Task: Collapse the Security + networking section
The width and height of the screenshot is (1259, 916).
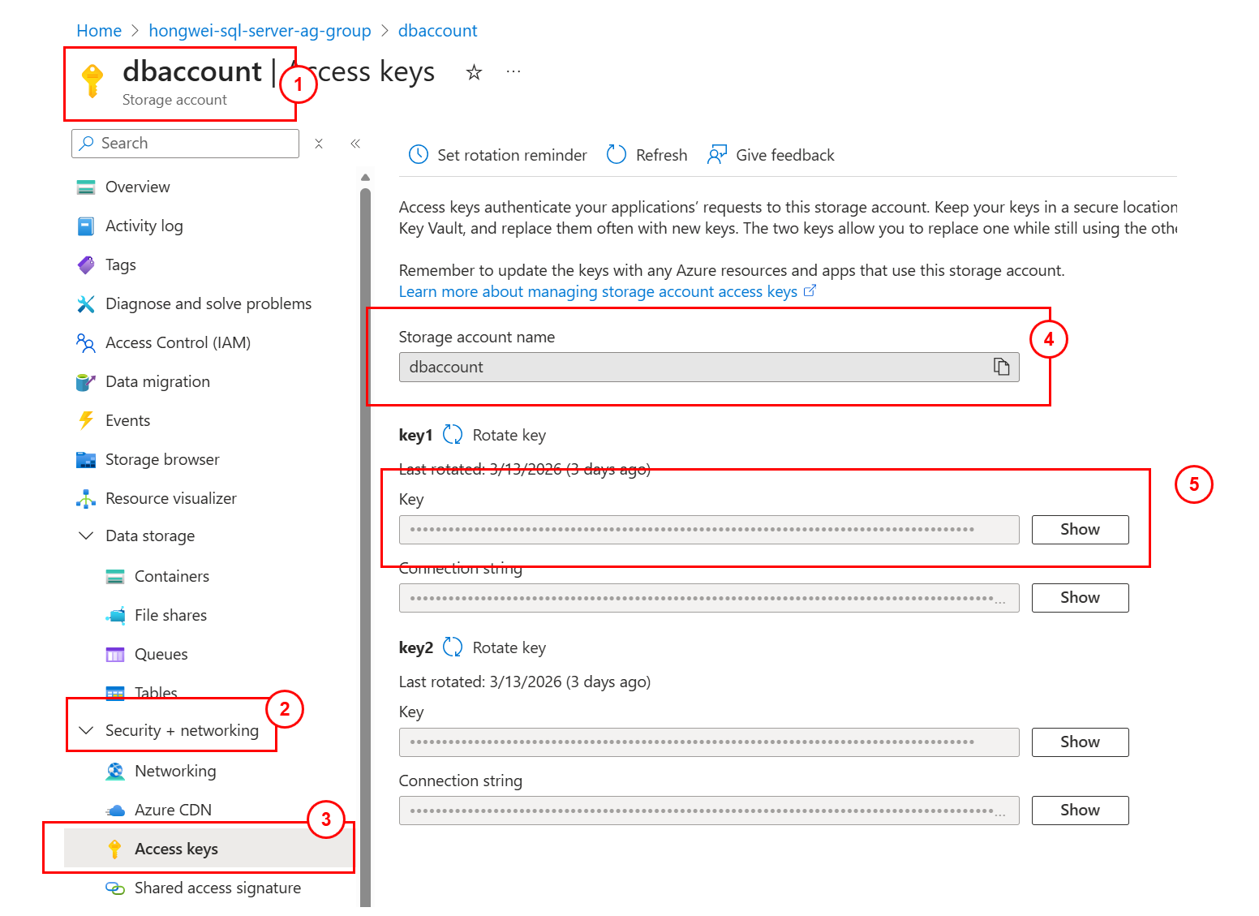Action: click(x=86, y=730)
